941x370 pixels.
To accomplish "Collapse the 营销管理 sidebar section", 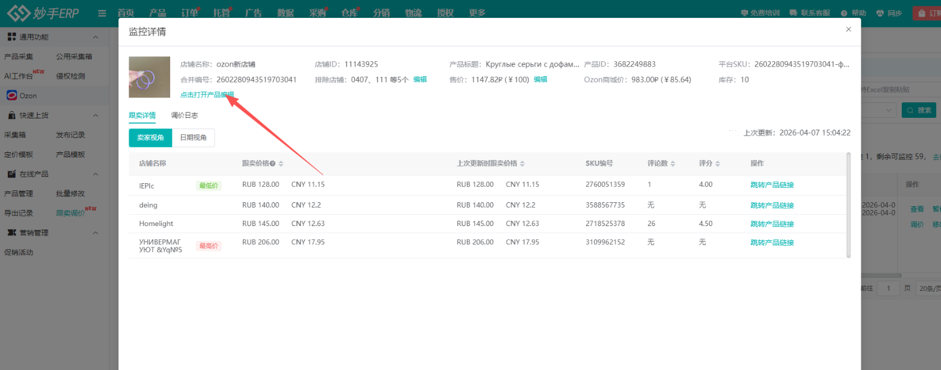I will 96,233.
